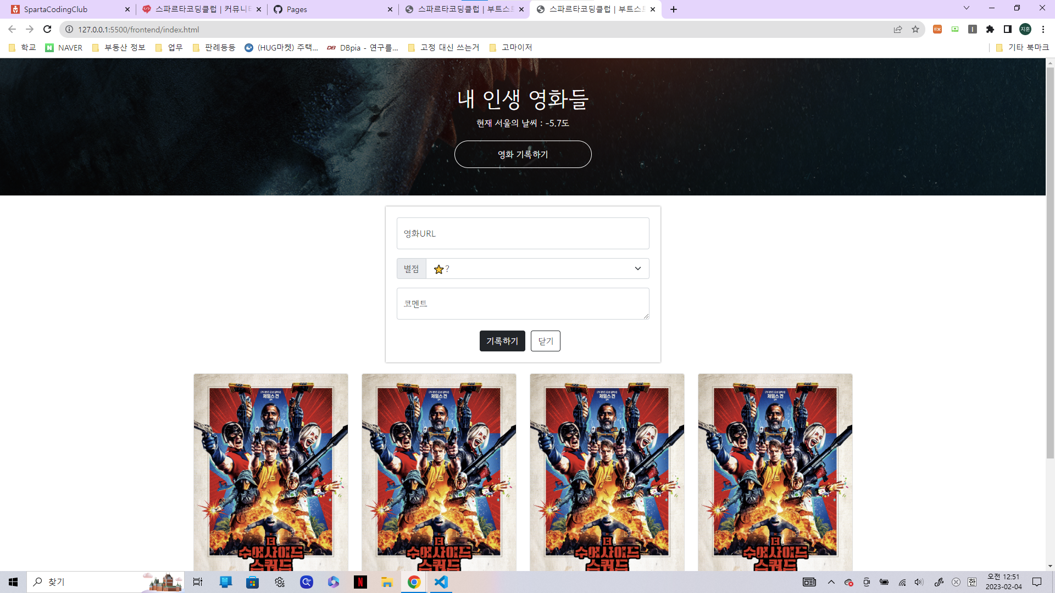The image size is (1055, 593).
Task: Open the Wi-Fi network icon in tray
Action: [x=902, y=582]
